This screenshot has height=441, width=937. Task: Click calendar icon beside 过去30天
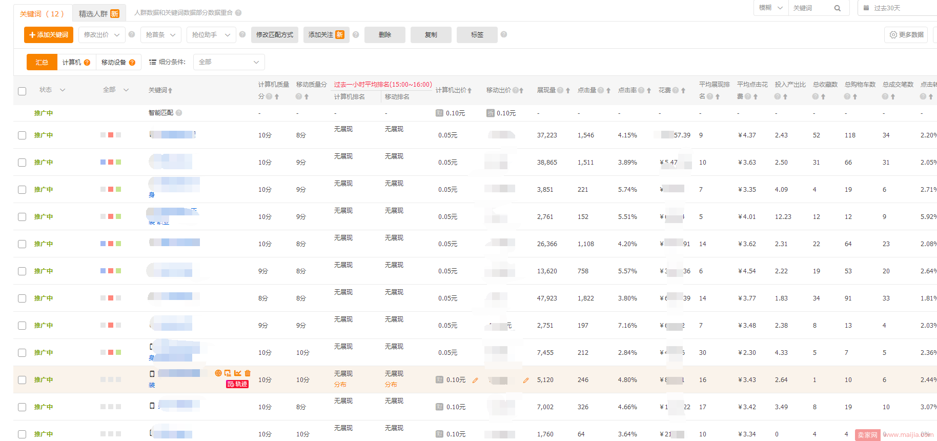[866, 8]
